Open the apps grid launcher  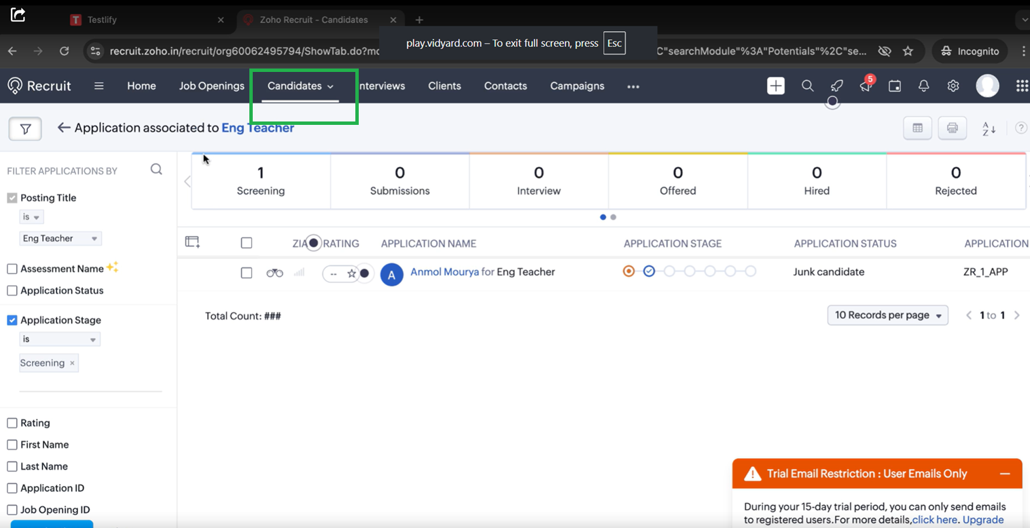pos(1022,86)
